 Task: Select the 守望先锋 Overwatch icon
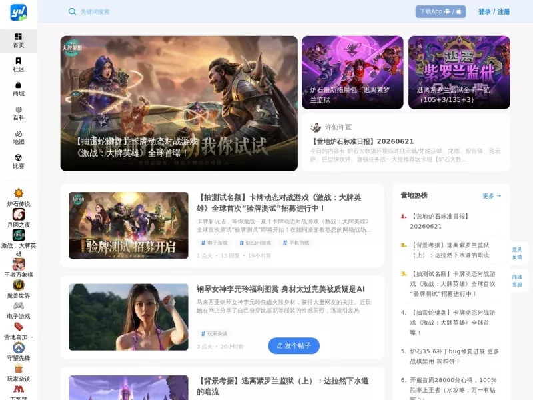coord(19,347)
